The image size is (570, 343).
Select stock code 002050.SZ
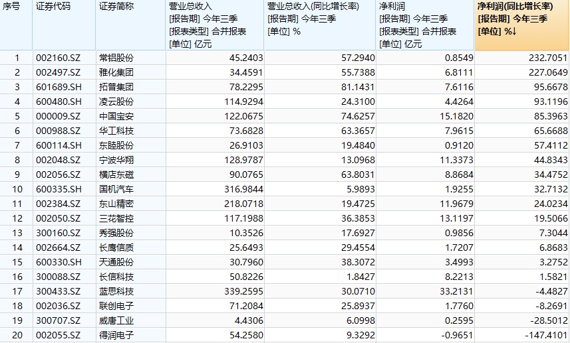pos(58,218)
